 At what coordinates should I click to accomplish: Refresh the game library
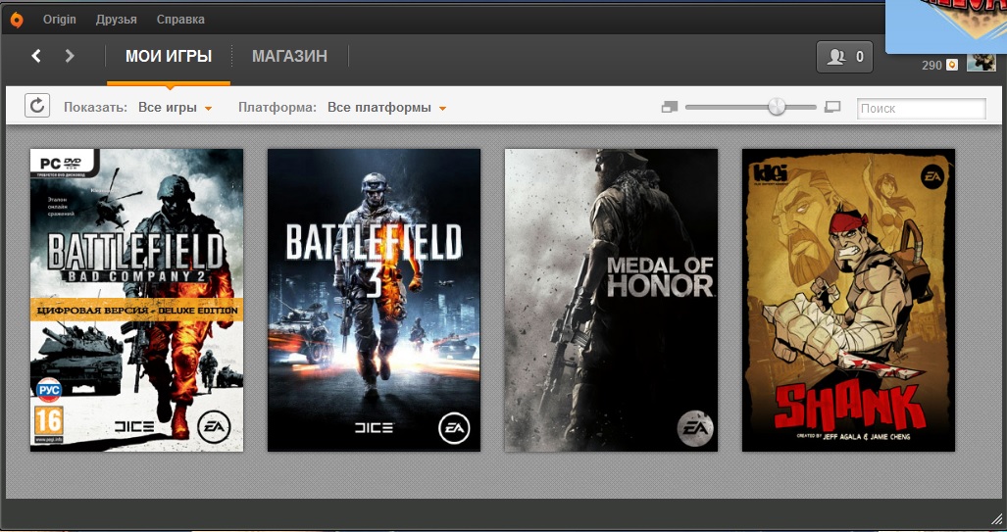(37, 106)
